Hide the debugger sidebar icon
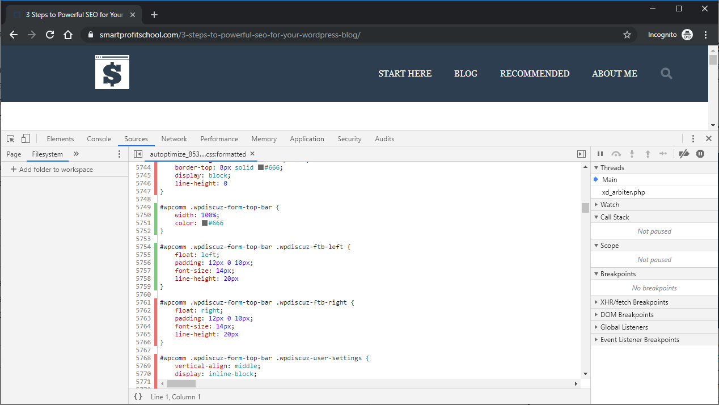 581,154
